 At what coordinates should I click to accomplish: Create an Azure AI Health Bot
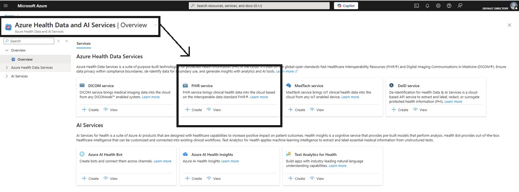pyautogui.click(x=90, y=179)
